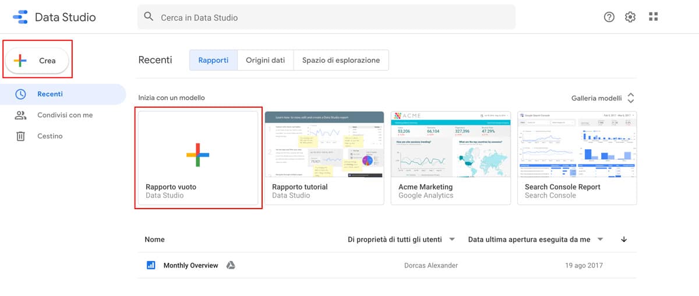Switch to the Origini dati tab
The height and width of the screenshot is (296, 699).
pos(265,60)
